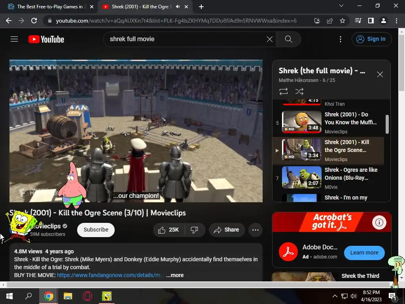The image size is (405, 304).
Task: Clear the search box with the X
Action: 269,39
